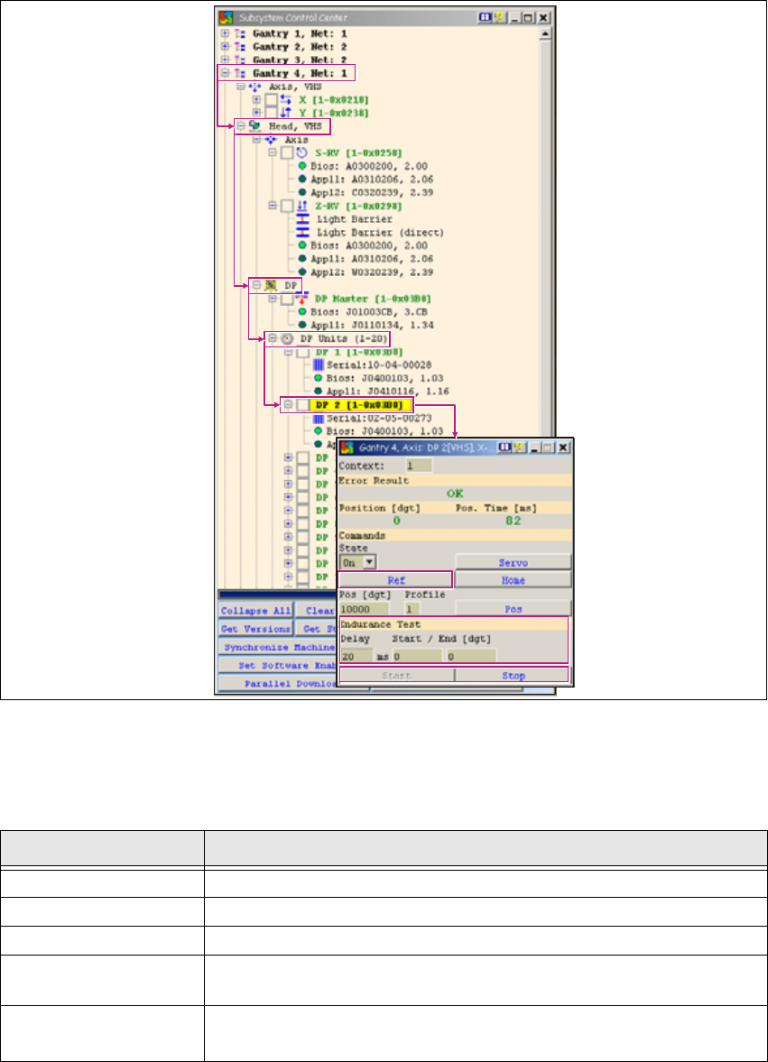Image resolution: width=768 pixels, height=1062 pixels.
Task: Click the tree scrollbar up arrow
Action: 545,34
